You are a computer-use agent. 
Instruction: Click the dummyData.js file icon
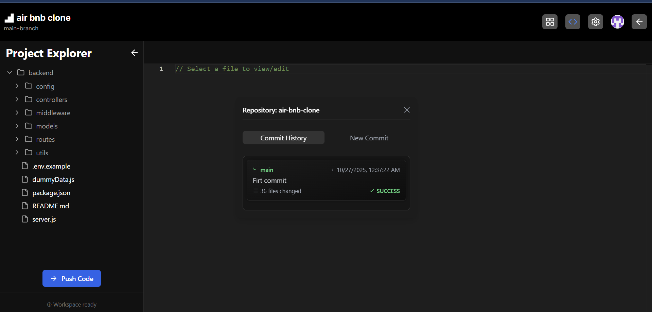25,179
